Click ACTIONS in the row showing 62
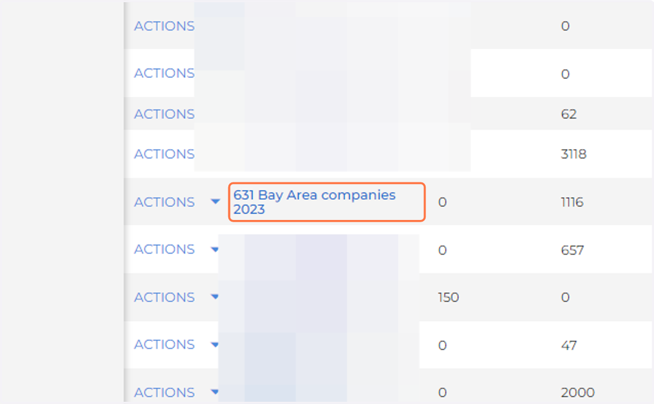Screen dimensions: 654x404 [164, 114]
